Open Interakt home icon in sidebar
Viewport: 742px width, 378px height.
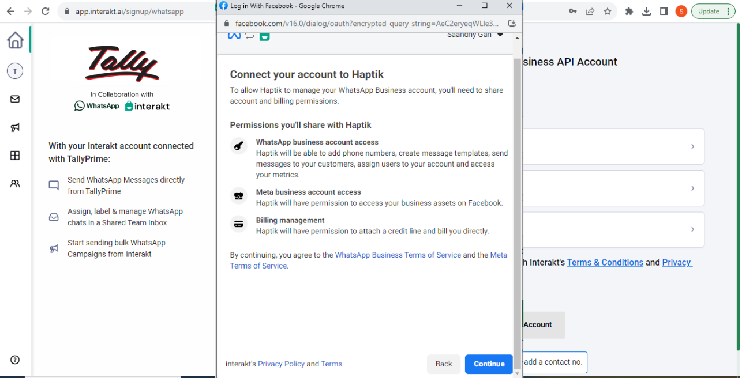[x=16, y=40]
